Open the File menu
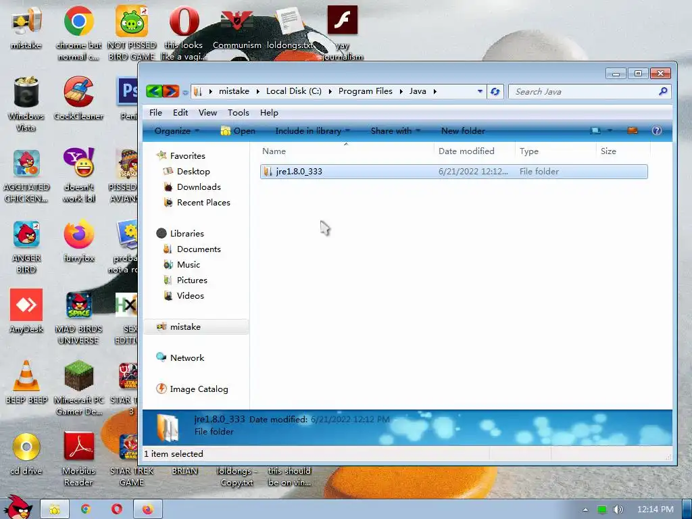 tap(155, 113)
